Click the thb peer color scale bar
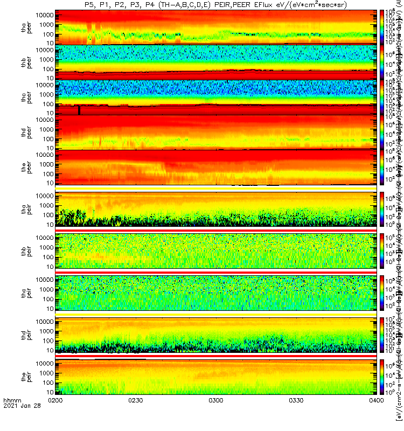Viewport: 404px width, 431px height. pos(382,62)
